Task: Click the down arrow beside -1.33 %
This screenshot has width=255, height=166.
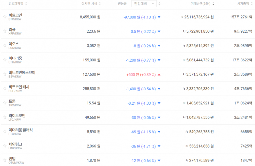Action: click(x=159, y=103)
